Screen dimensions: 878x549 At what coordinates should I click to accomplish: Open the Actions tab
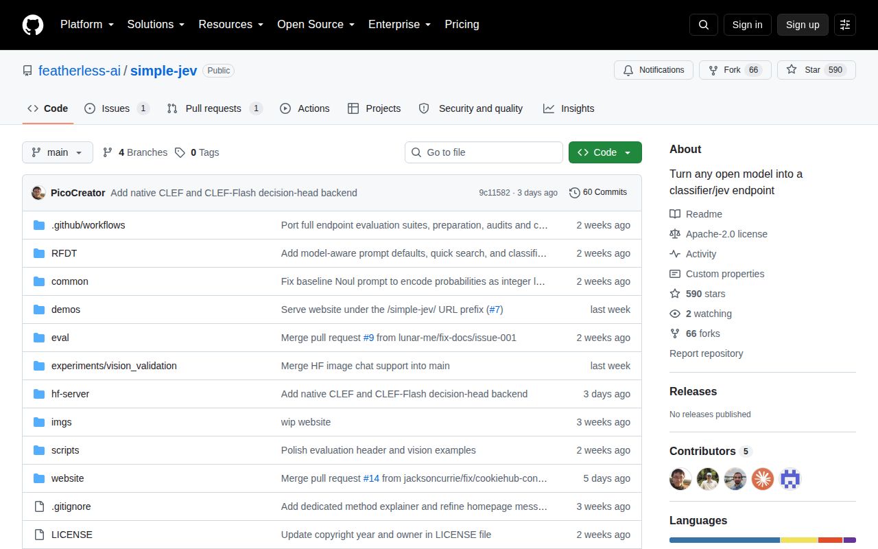tap(305, 108)
